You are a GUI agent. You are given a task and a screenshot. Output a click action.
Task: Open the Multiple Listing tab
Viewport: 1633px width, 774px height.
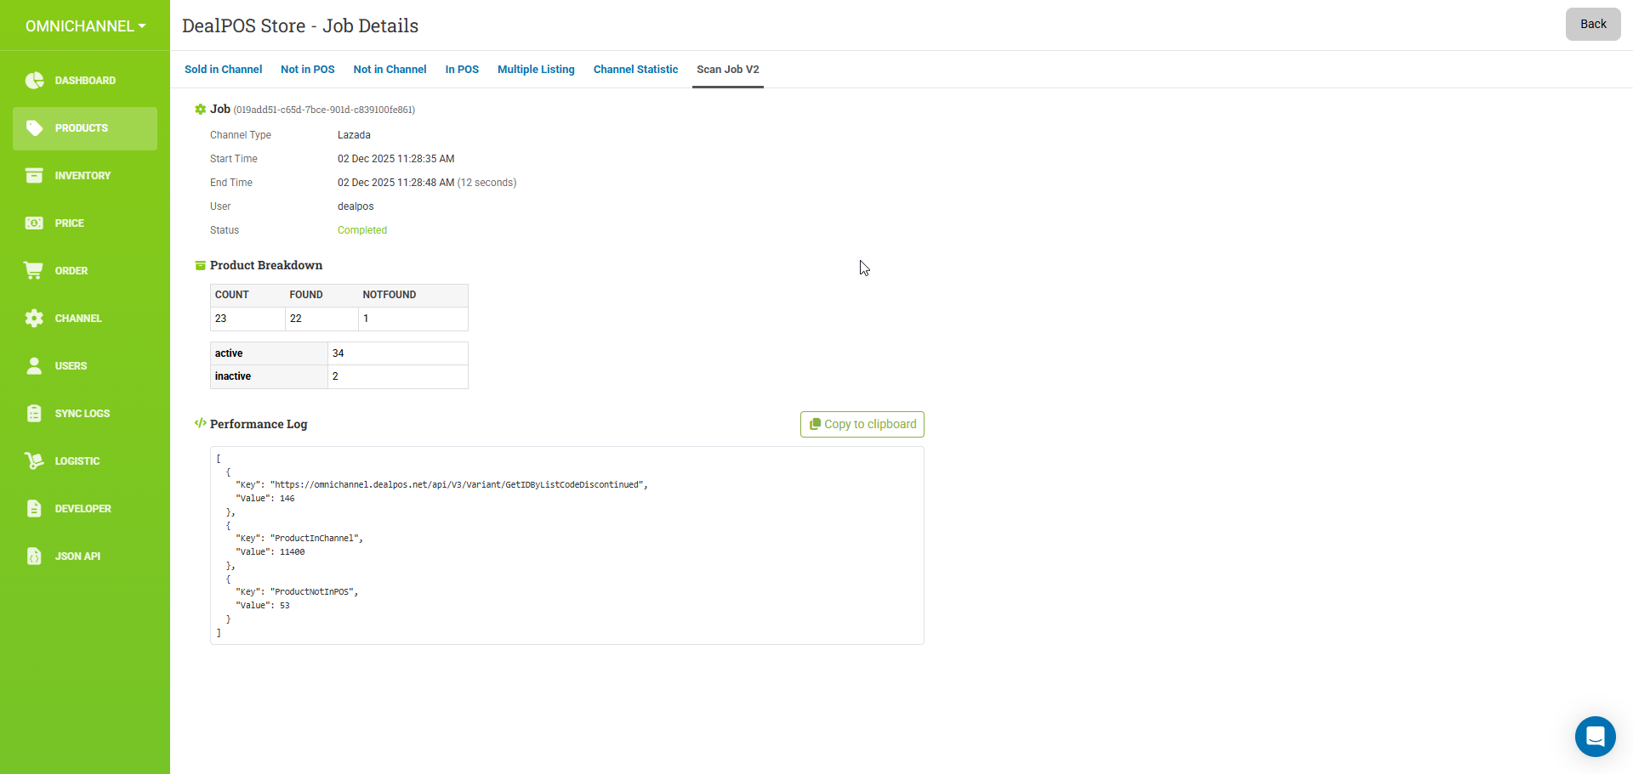pos(536,70)
